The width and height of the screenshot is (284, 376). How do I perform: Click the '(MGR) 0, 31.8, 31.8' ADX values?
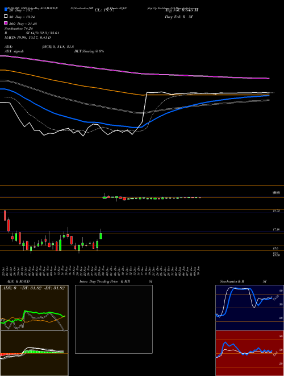(x=58, y=47)
